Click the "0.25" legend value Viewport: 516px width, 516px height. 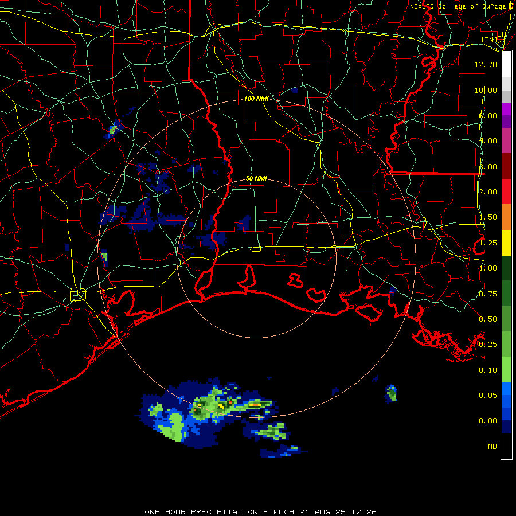coord(488,345)
